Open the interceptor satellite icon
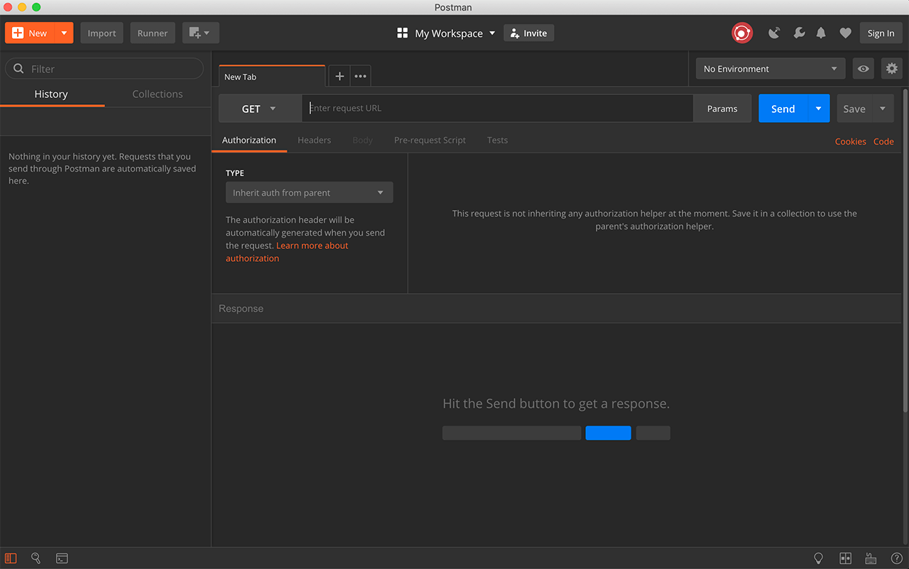The image size is (909, 569). [x=774, y=33]
